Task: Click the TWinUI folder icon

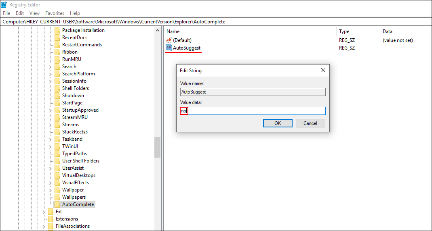Action: [57, 146]
